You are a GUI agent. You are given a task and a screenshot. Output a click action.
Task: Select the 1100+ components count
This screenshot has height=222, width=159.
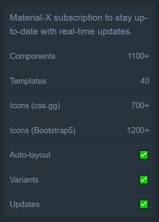[x=138, y=56]
